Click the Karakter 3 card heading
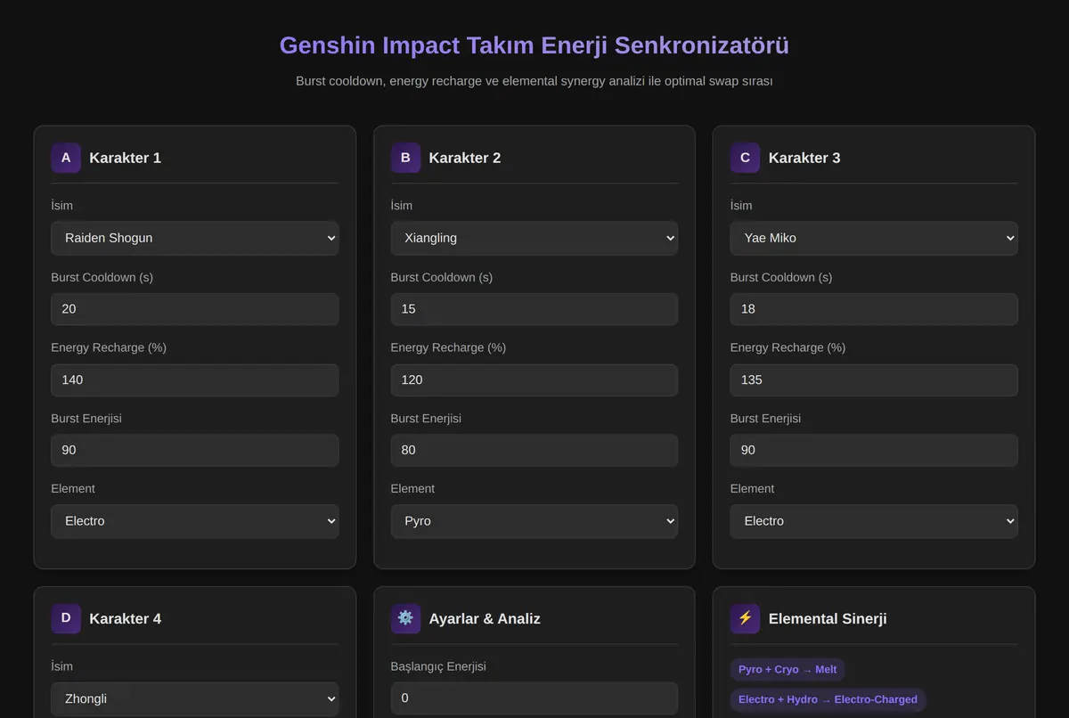 tap(804, 158)
